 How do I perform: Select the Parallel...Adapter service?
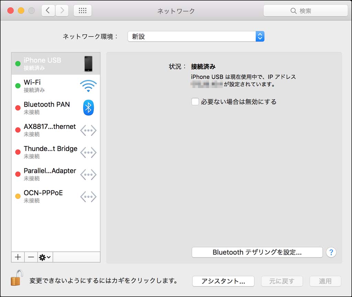[x=56, y=174]
